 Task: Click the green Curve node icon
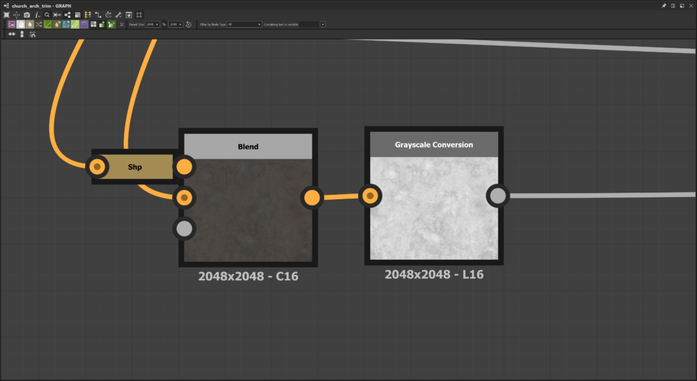(48, 24)
